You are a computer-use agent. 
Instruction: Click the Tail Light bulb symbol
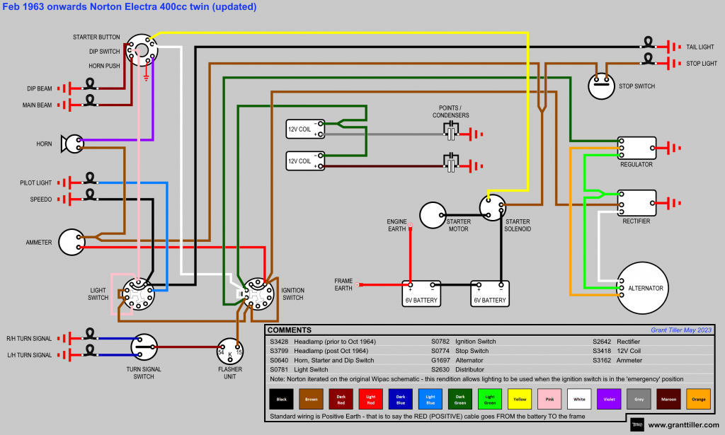point(649,47)
